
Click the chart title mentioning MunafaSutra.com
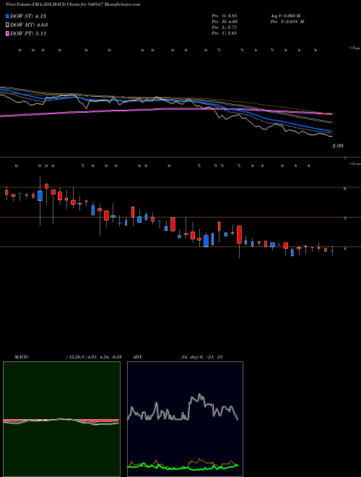tap(73, 4)
